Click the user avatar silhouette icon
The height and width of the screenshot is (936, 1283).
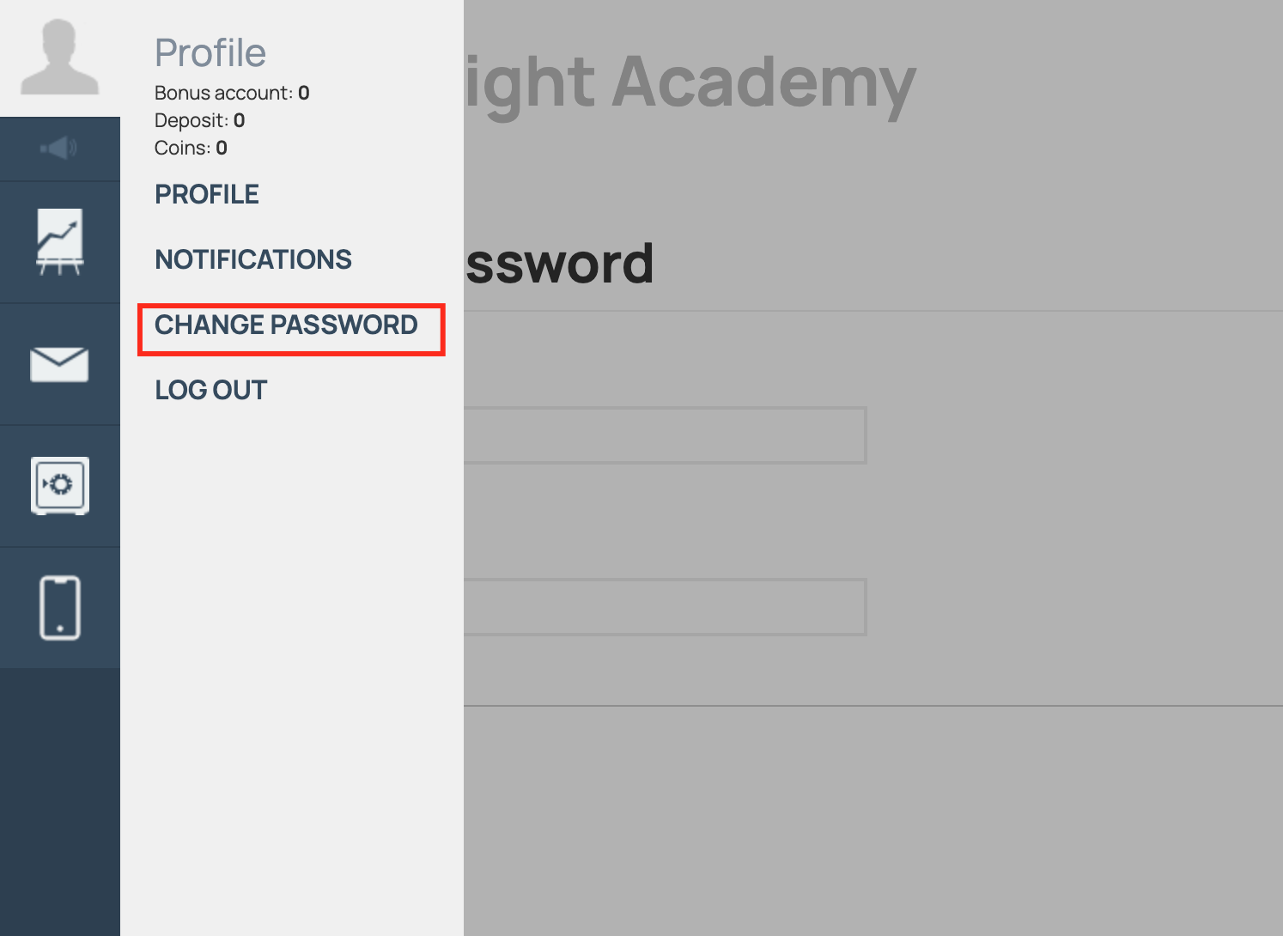point(59,58)
